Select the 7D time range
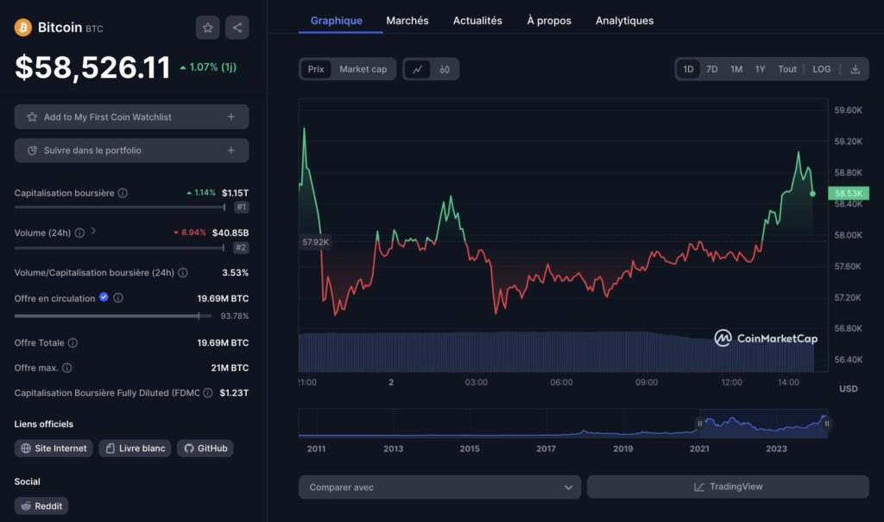Viewport: 884px width, 522px height. click(712, 69)
